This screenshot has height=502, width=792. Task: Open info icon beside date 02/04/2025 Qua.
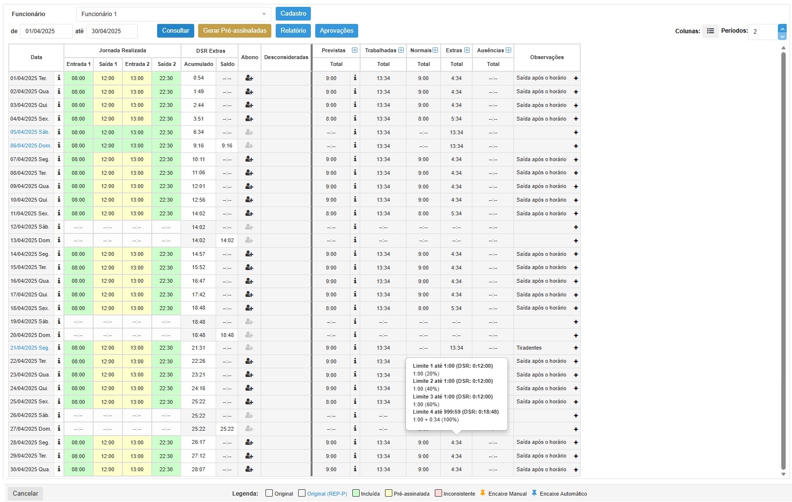[59, 91]
